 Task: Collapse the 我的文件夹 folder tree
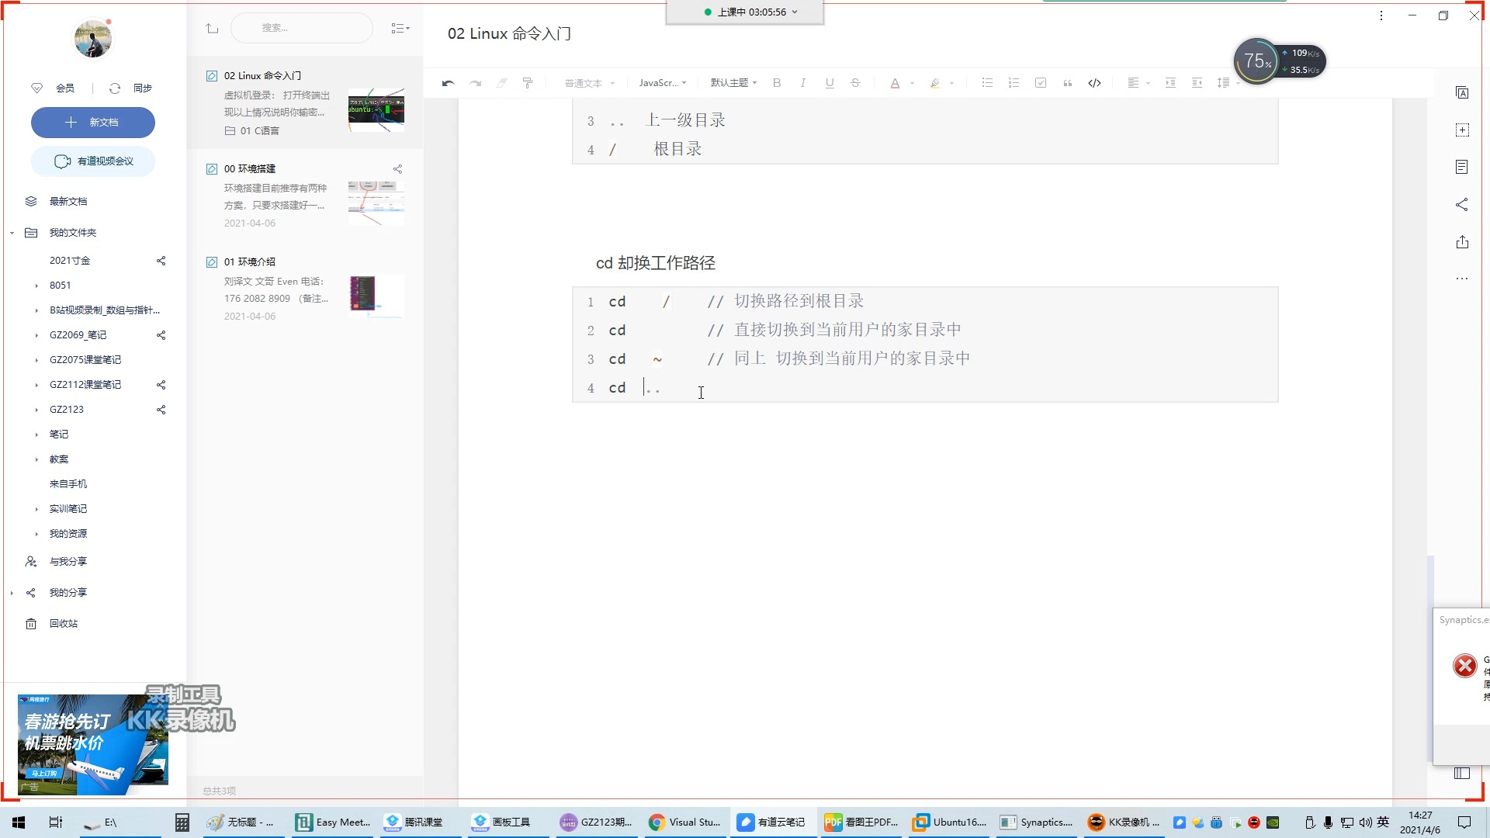[12, 233]
